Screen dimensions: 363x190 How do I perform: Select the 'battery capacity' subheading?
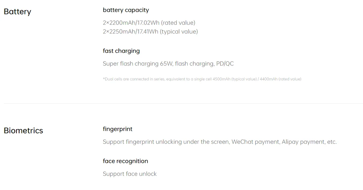pos(126,10)
